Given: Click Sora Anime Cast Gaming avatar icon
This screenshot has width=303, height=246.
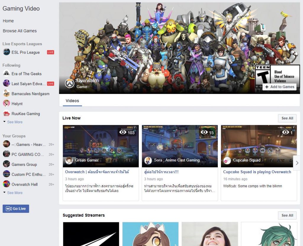Looking at the screenshot, I should point(148,161).
